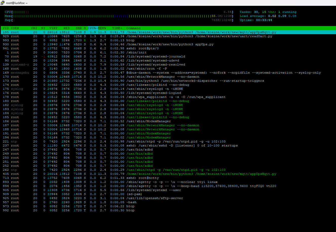Screen dimensions: 336x232
Task: Select the sshd: root@pts/0 process
Action: [x=168, y=48]
